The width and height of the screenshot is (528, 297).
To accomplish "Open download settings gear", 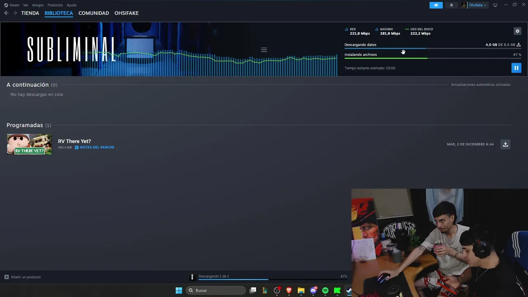I will [517, 31].
